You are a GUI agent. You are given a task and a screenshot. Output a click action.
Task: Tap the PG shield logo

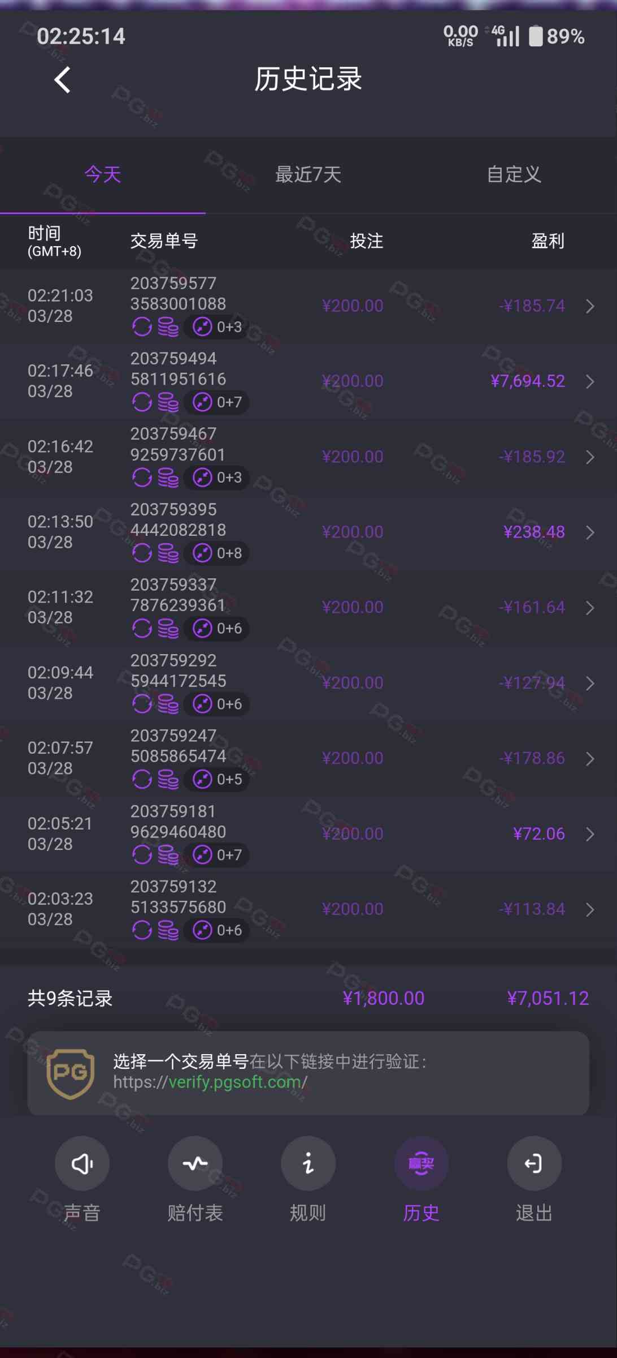point(71,1073)
